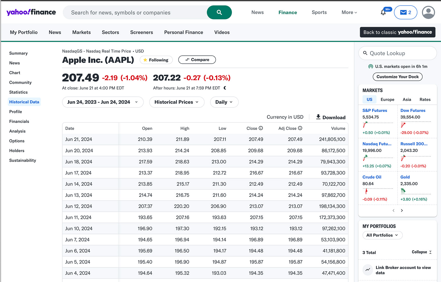Click the Dow Futures sparkline chart

(x=416, y=125)
